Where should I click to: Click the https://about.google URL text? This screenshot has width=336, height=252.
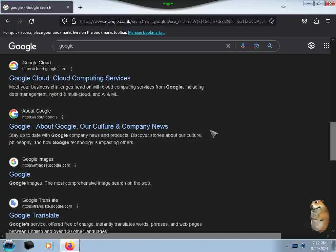click(x=40, y=117)
